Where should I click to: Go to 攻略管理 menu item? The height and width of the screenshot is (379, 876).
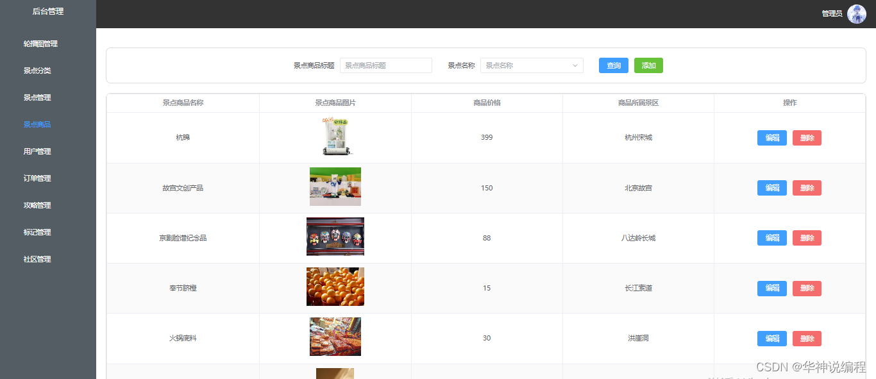point(37,205)
